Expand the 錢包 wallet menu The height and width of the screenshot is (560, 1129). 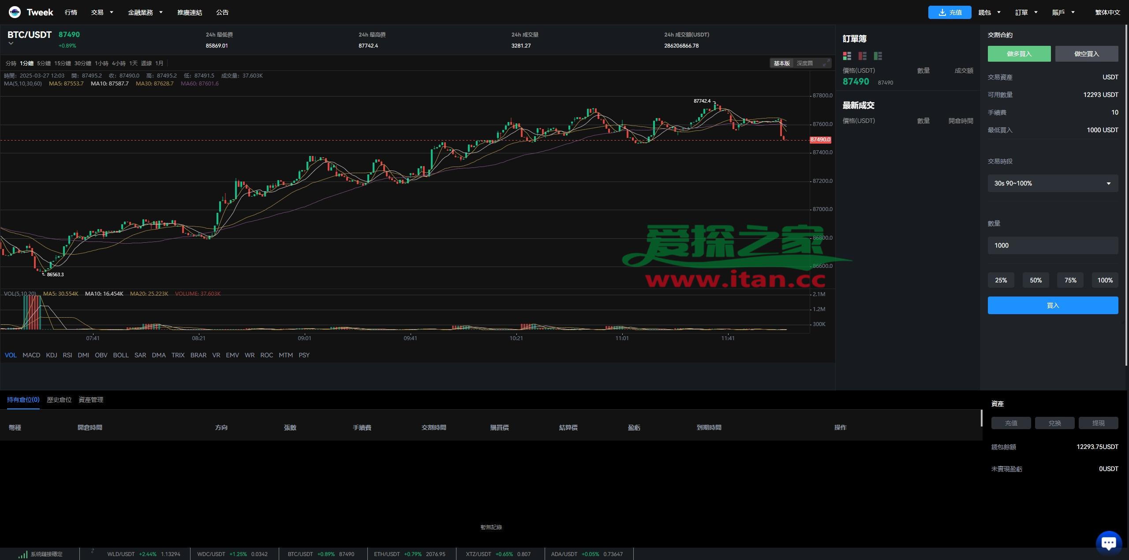[x=989, y=12]
